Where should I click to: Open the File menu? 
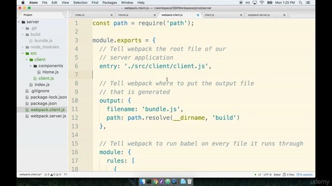click(x=45, y=3)
